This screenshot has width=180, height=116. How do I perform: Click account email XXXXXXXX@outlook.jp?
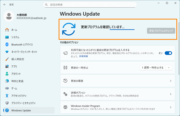click(31, 18)
